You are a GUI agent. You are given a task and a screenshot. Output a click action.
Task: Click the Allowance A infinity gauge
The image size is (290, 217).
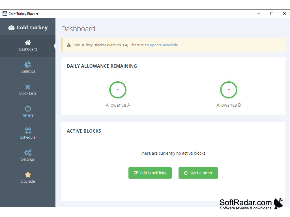[x=118, y=90]
